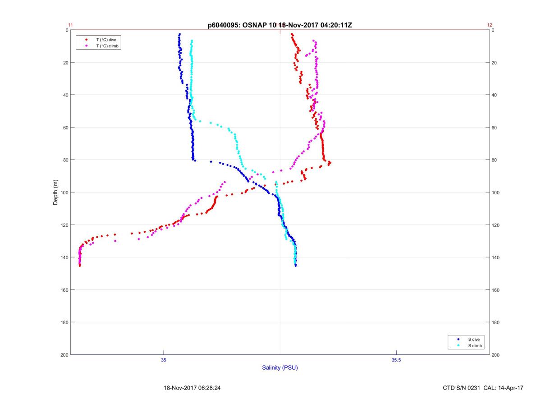Click the red '12' temperature tick label

pos(490,25)
